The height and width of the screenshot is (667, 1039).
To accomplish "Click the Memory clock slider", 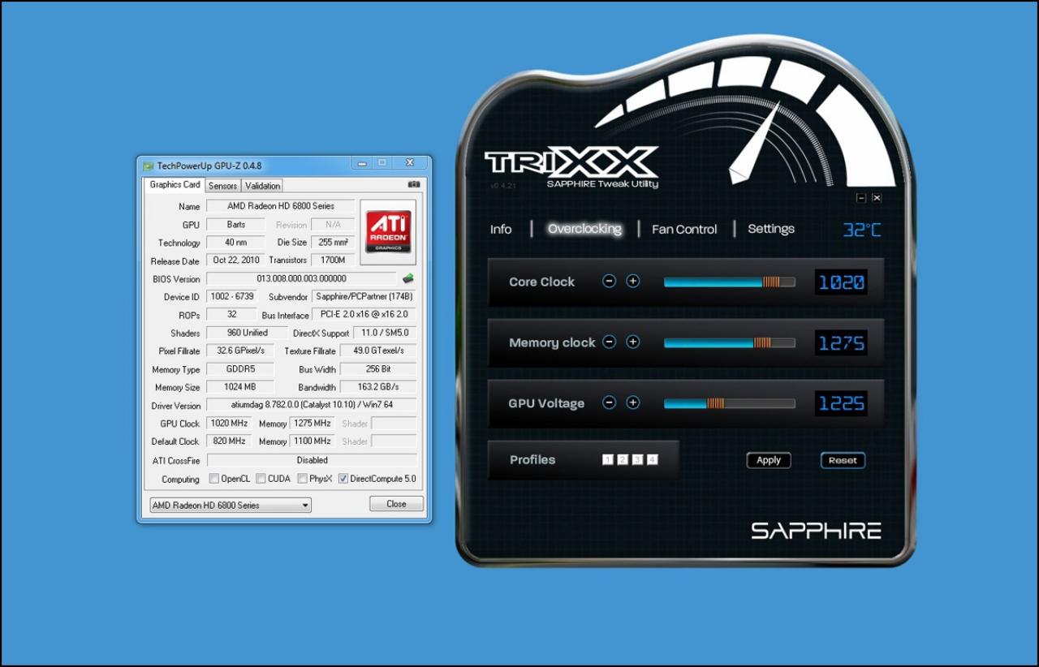I will pos(729,342).
